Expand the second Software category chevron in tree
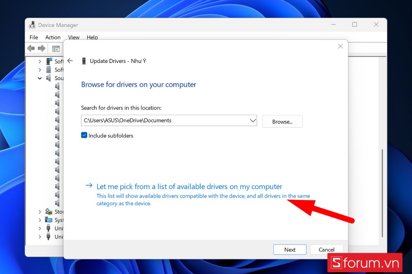Viewport: 412px width, 274px height. 40,70
